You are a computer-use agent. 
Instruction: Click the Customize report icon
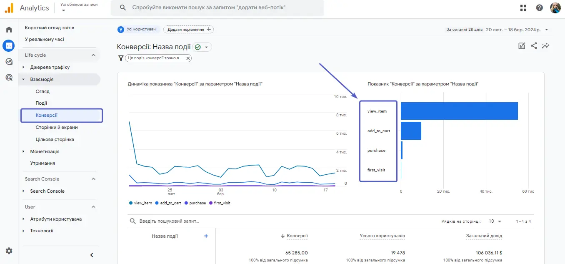[x=522, y=46]
